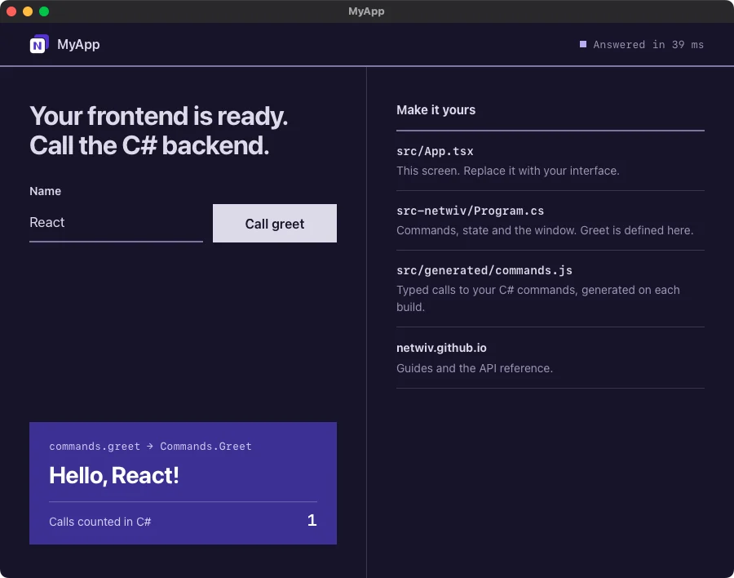Screen dimensions: 734x578
Task: Close the MyApp window with red button
Action: (x=11, y=11)
